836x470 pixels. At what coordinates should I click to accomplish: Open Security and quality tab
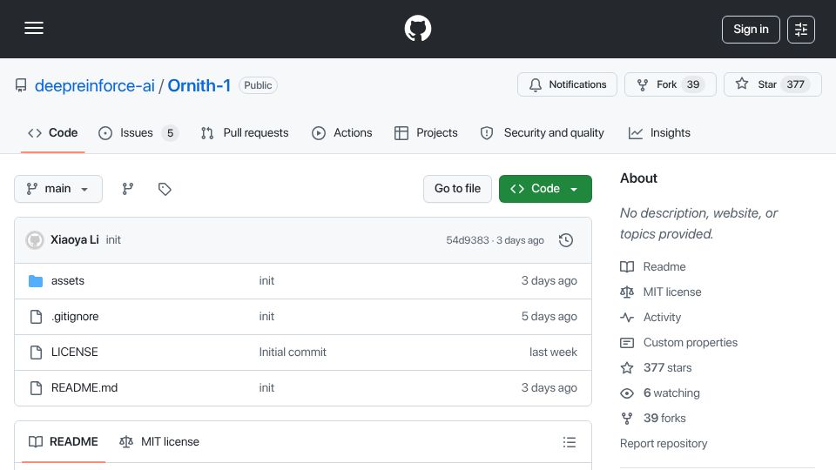(x=543, y=132)
